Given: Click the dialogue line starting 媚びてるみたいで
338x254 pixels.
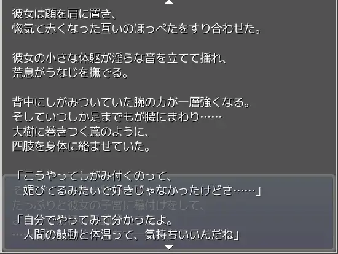Looking at the screenshot, I should 143,191.
